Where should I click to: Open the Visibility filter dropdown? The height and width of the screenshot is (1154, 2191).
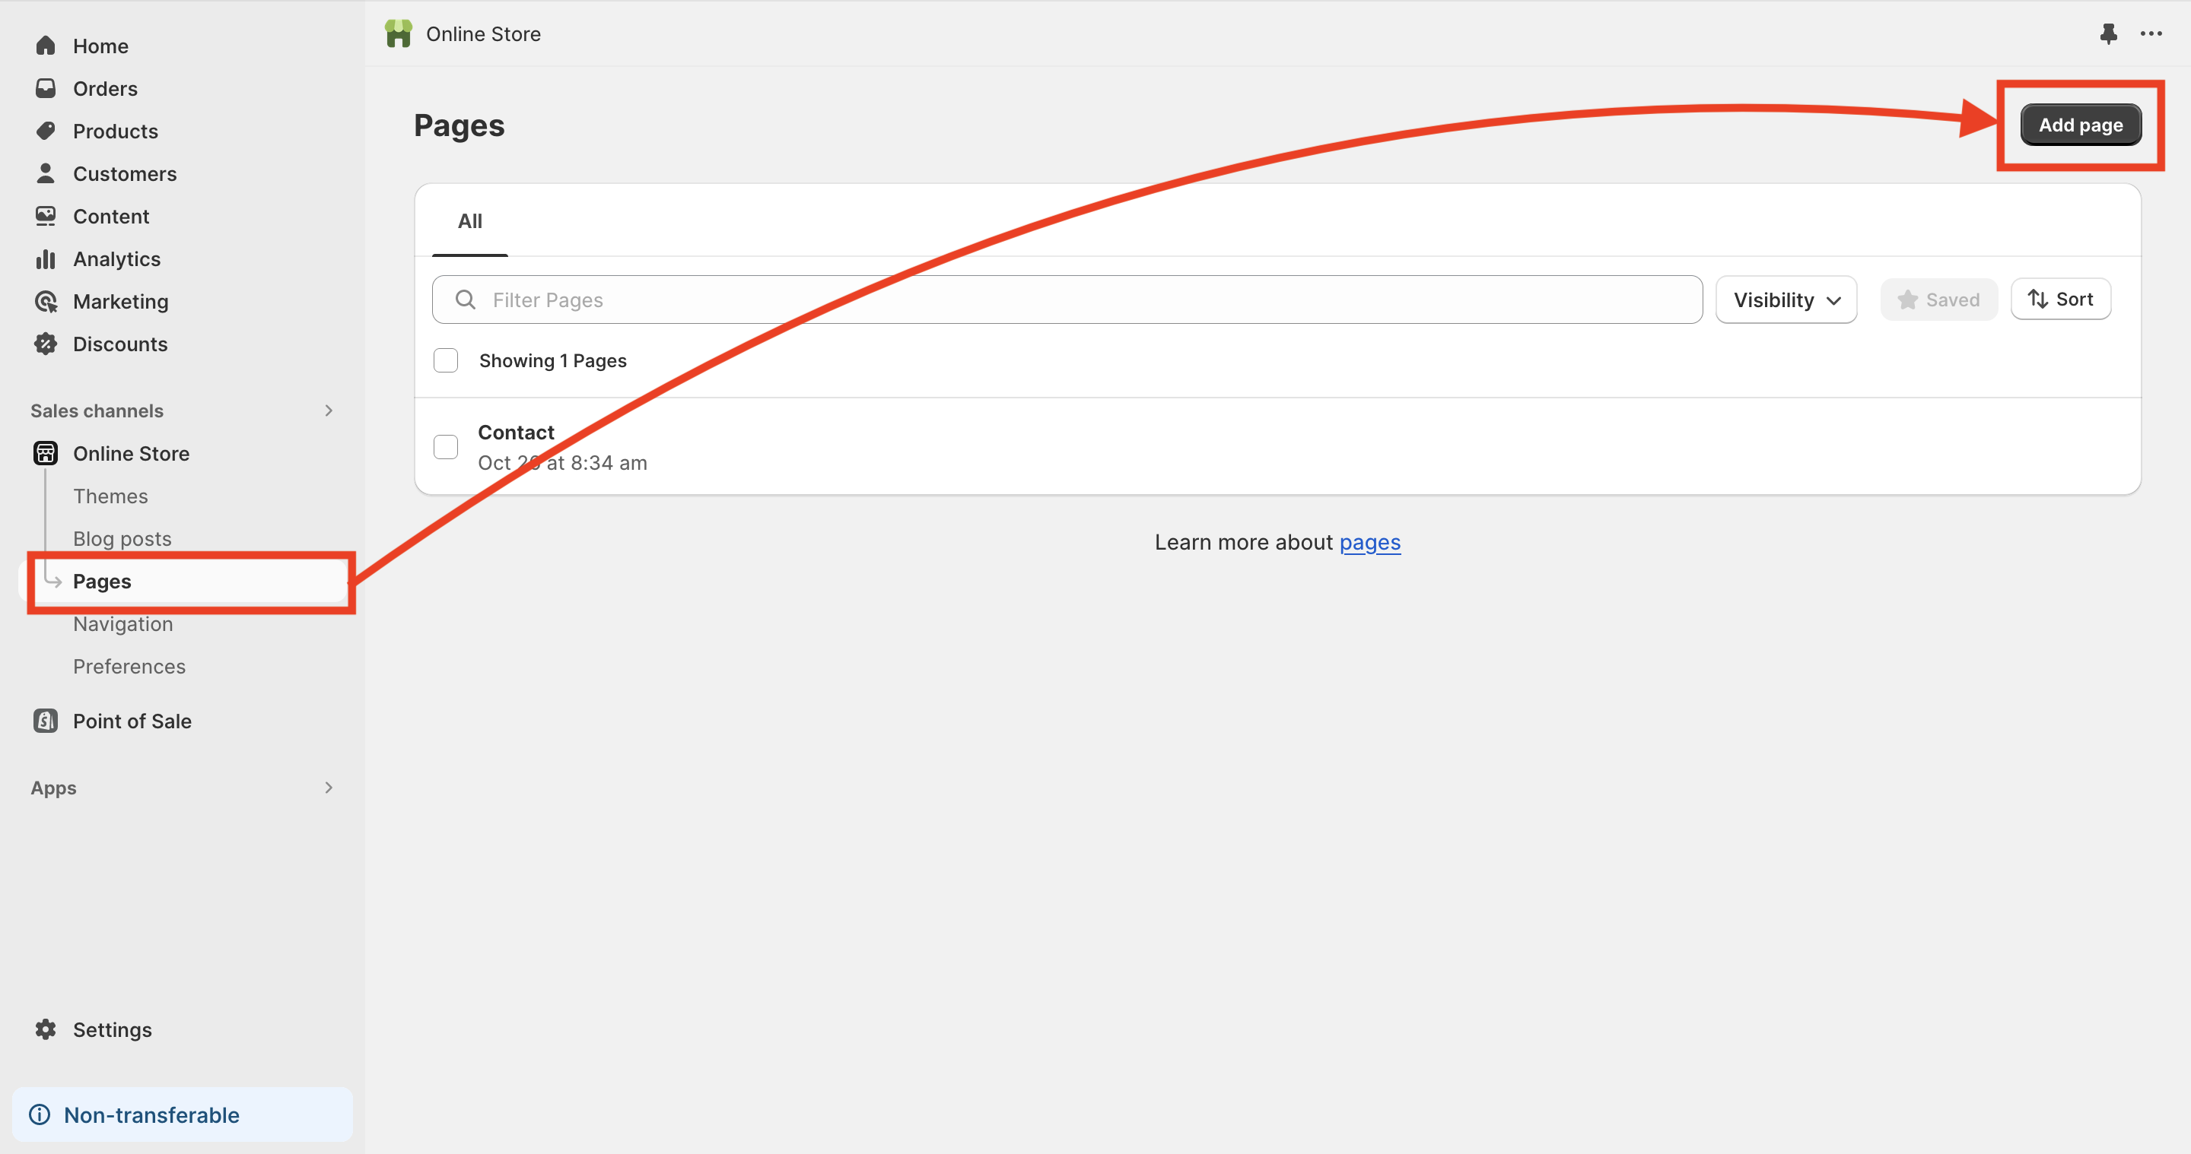[x=1786, y=300]
